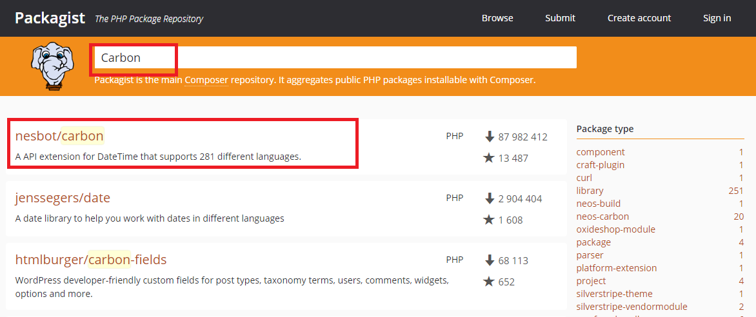Image resolution: width=756 pixels, height=317 pixels.
Task: Go to Create account
Action: click(639, 18)
